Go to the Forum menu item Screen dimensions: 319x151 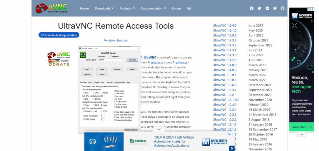pos(176,8)
